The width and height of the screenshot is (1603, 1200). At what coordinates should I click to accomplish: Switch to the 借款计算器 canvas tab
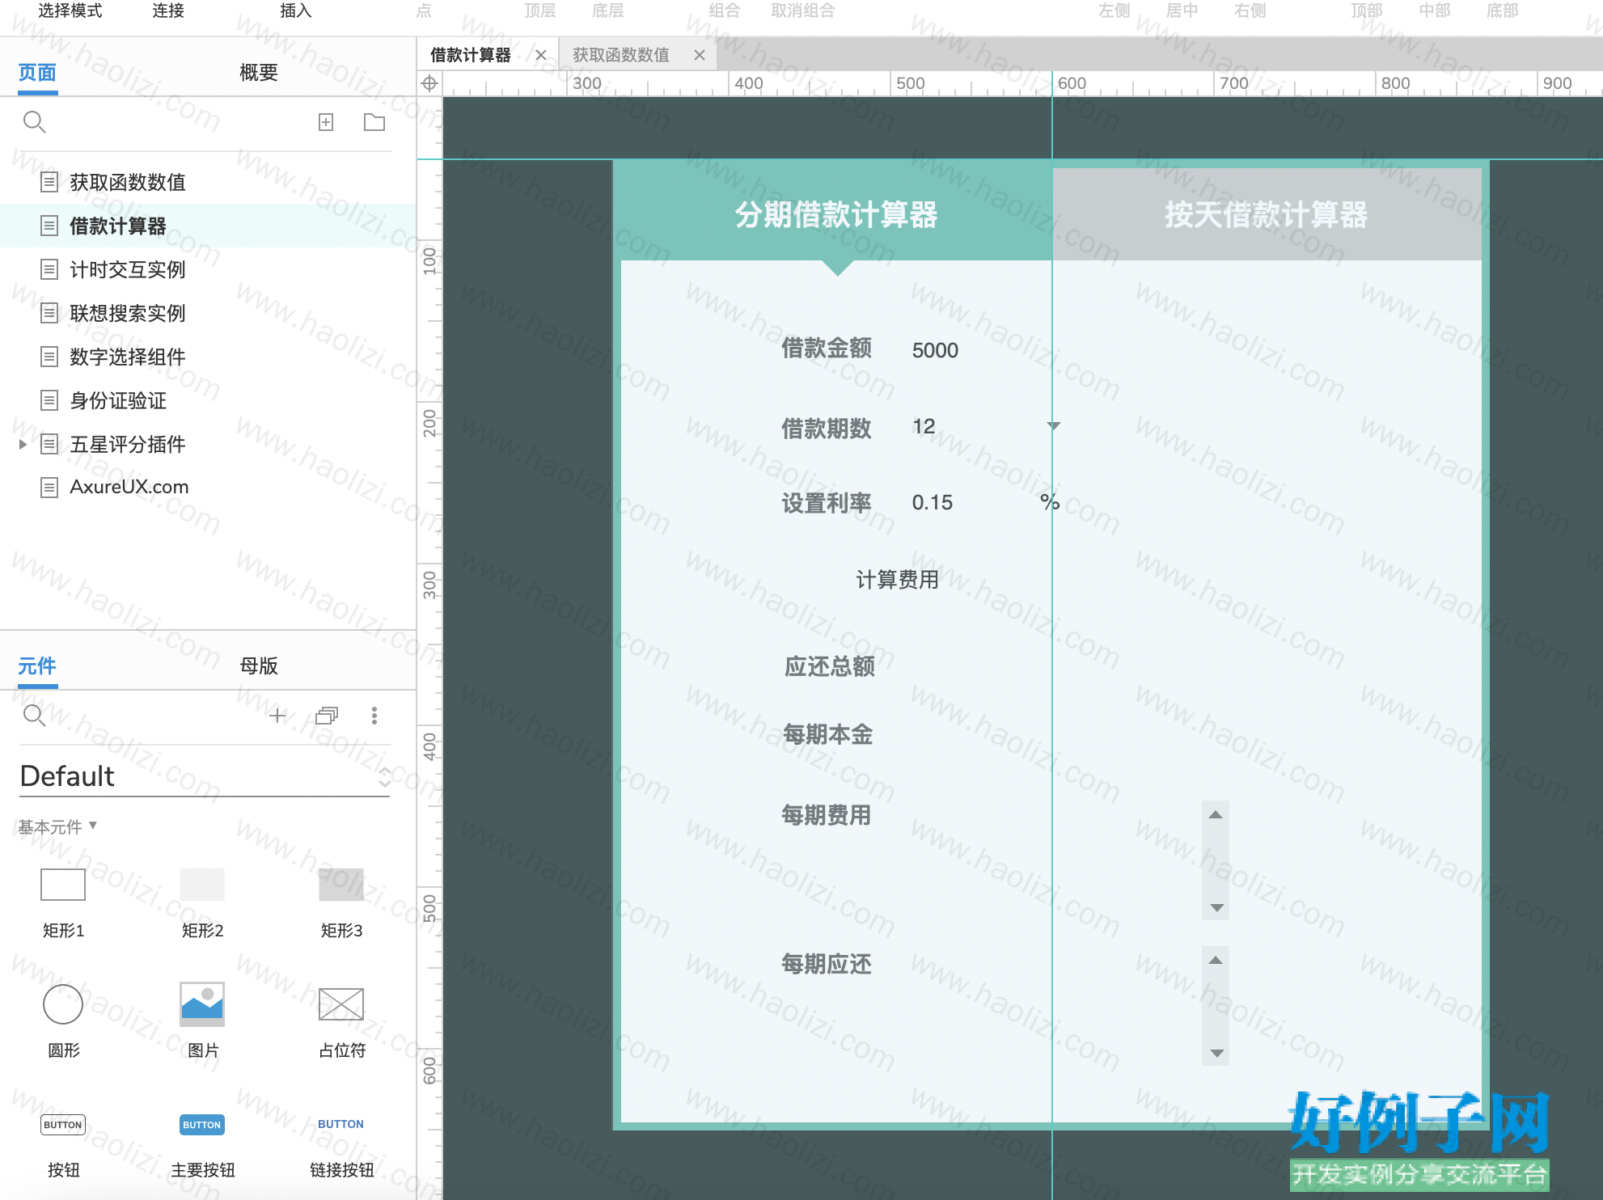470,55
